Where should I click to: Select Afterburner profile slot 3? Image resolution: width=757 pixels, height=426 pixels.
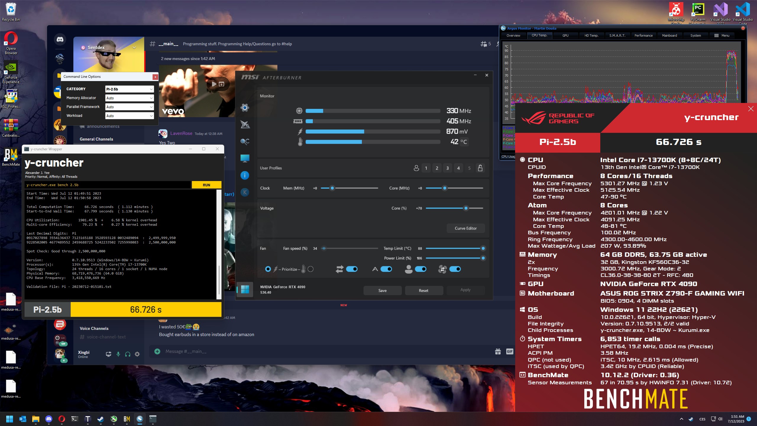click(x=448, y=168)
